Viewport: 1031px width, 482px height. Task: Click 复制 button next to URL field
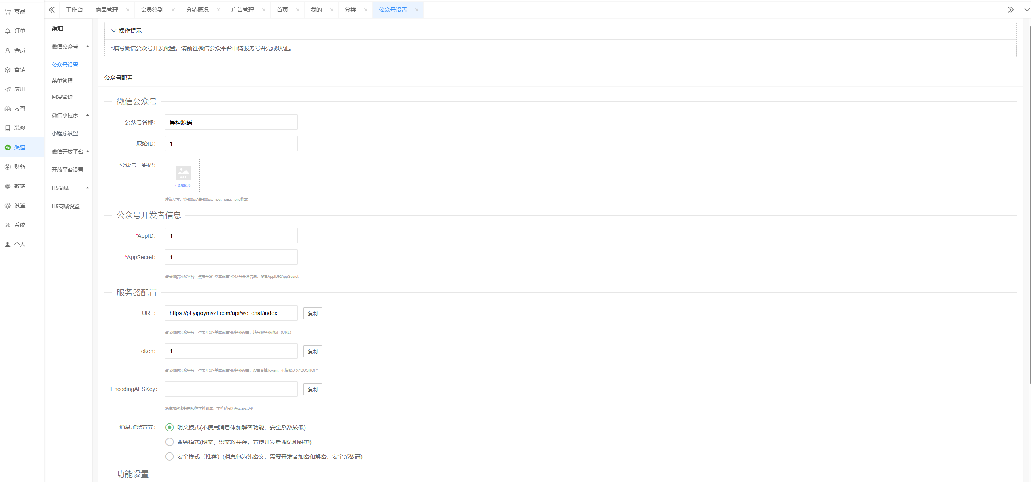(312, 313)
